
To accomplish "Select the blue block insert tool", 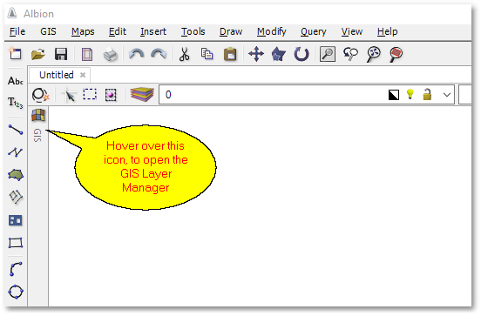I will (x=16, y=220).
